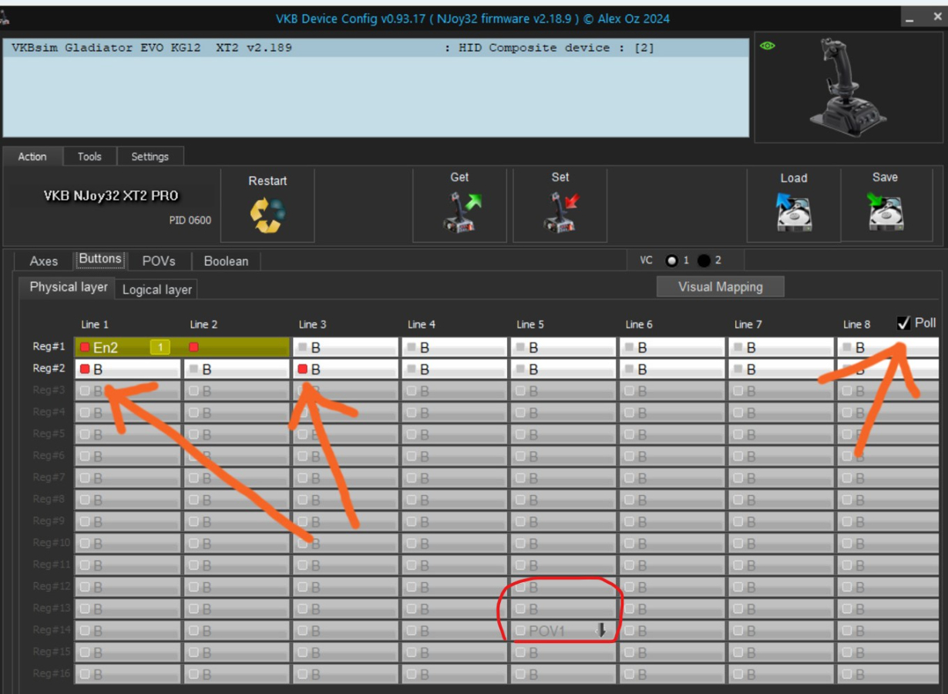This screenshot has width=948, height=694.
Task: Click the Reg#1 row label
Action: (x=49, y=347)
